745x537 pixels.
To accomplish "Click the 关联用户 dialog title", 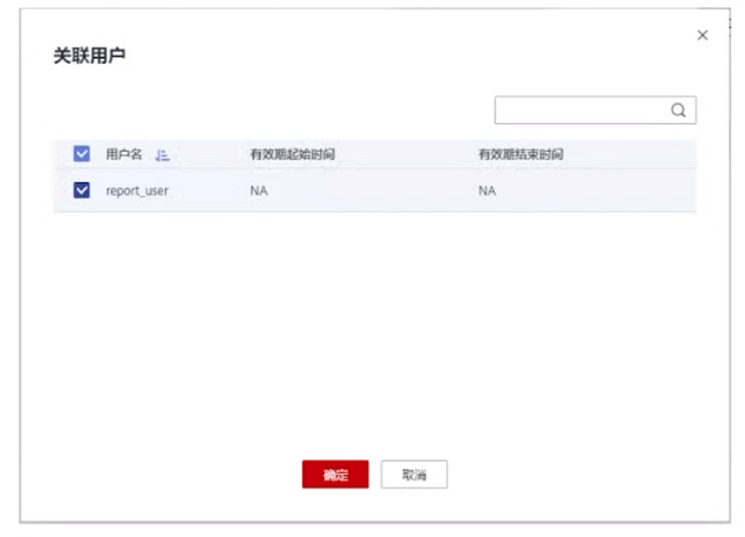I will (x=89, y=56).
